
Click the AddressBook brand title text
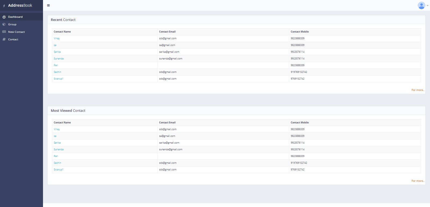[x=20, y=5]
